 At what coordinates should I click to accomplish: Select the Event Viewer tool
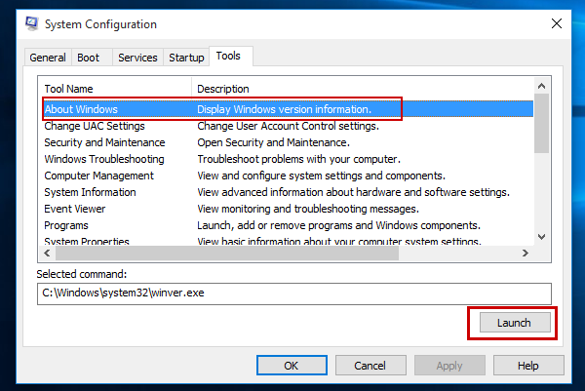(x=288, y=209)
